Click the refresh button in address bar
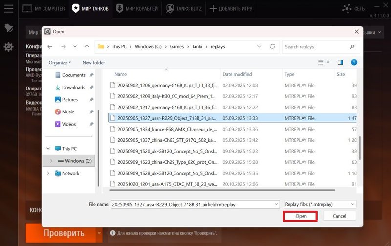This screenshot has width=391, height=246. [272, 47]
